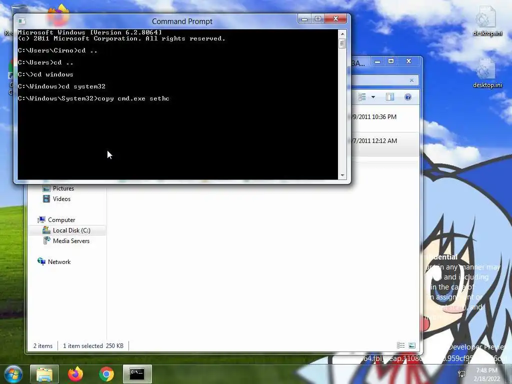Click the Command Prompt scrollbar up arrow
The width and height of the screenshot is (512, 384).
point(342,33)
